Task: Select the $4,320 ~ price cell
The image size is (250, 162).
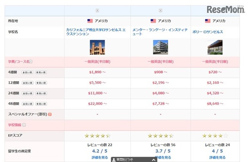Action: click(x=215, y=93)
